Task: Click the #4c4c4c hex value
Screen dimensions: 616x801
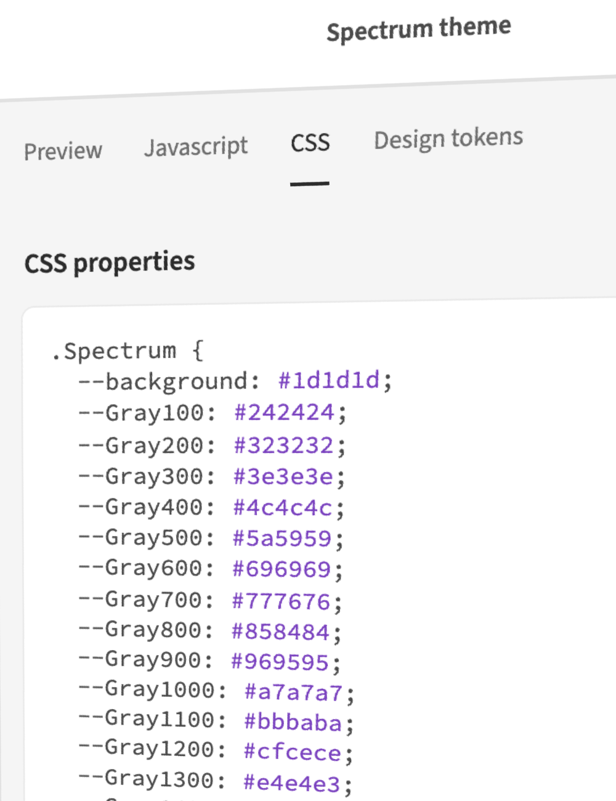Action: pos(283,508)
